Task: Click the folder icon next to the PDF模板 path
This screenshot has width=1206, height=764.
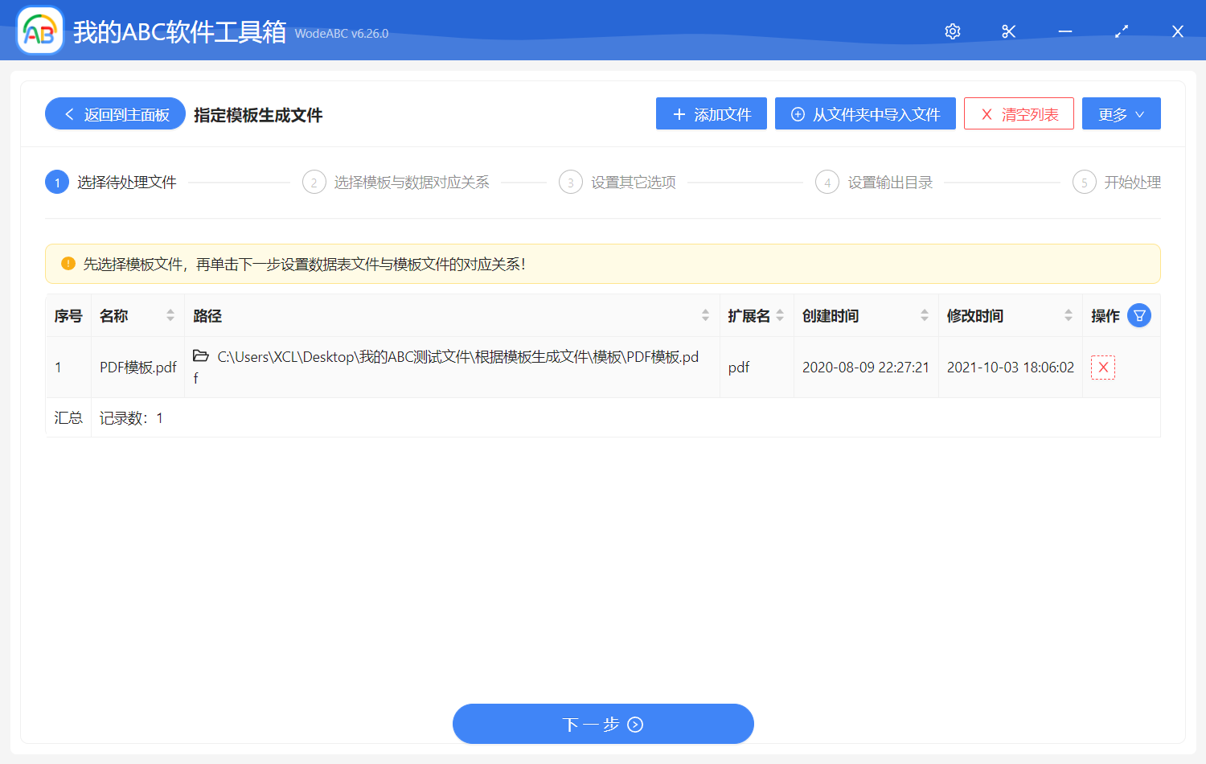Action: (x=199, y=356)
